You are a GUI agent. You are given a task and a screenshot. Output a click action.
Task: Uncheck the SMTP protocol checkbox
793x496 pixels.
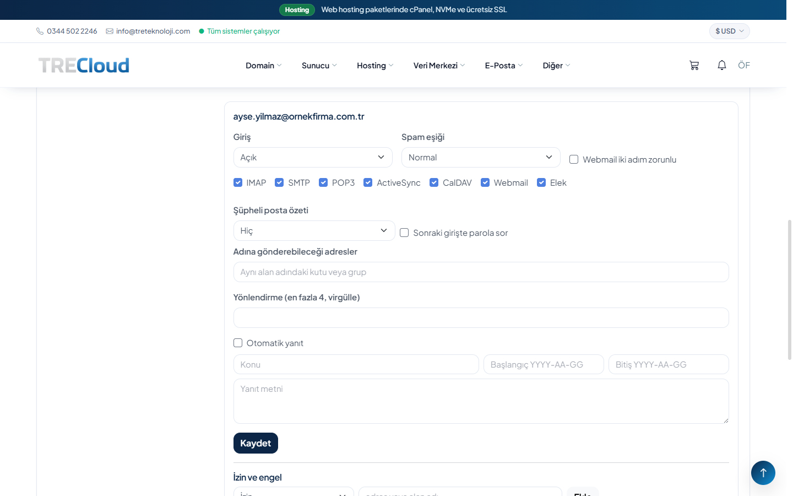279,182
